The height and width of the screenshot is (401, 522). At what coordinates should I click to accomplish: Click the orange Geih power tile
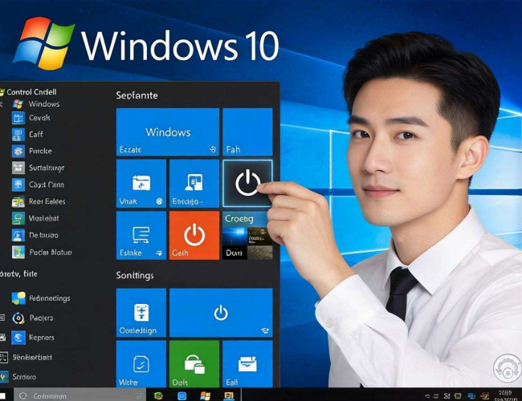194,236
